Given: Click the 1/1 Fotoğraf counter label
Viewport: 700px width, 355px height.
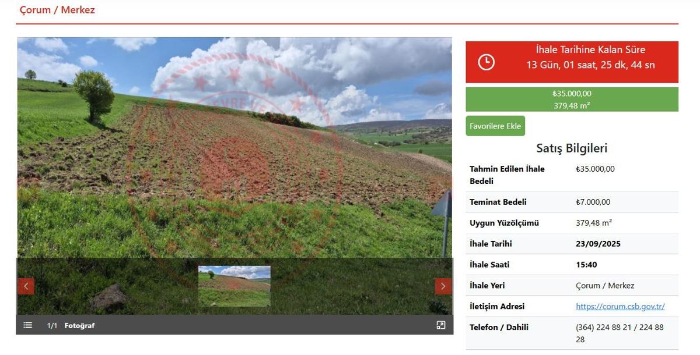Looking at the screenshot, I should click(x=71, y=326).
